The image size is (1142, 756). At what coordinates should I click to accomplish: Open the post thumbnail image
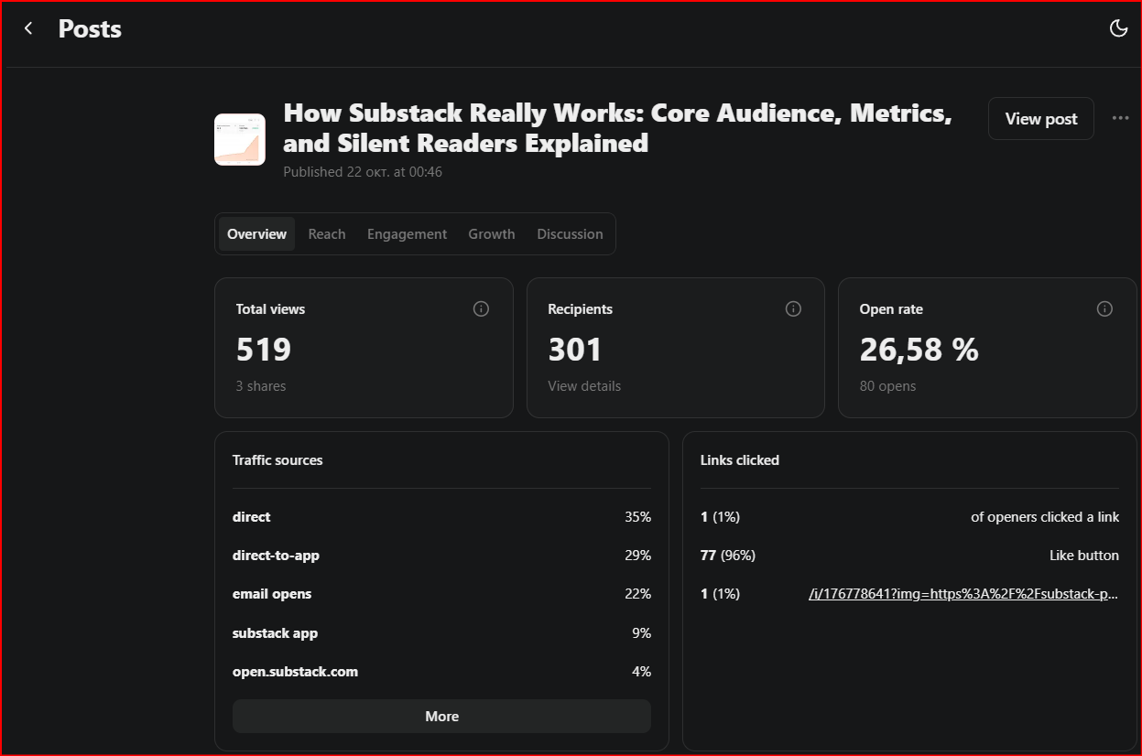(x=240, y=139)
